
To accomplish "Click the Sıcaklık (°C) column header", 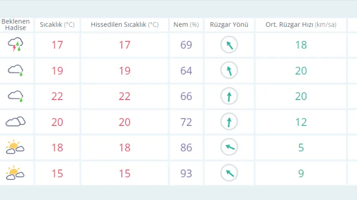I will point(57,25).
